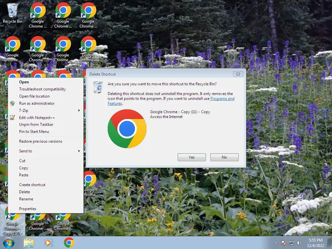Select the Chrome shortcut directly below Recycle Bin
332x249 pixels.
(x=12, y=49)
